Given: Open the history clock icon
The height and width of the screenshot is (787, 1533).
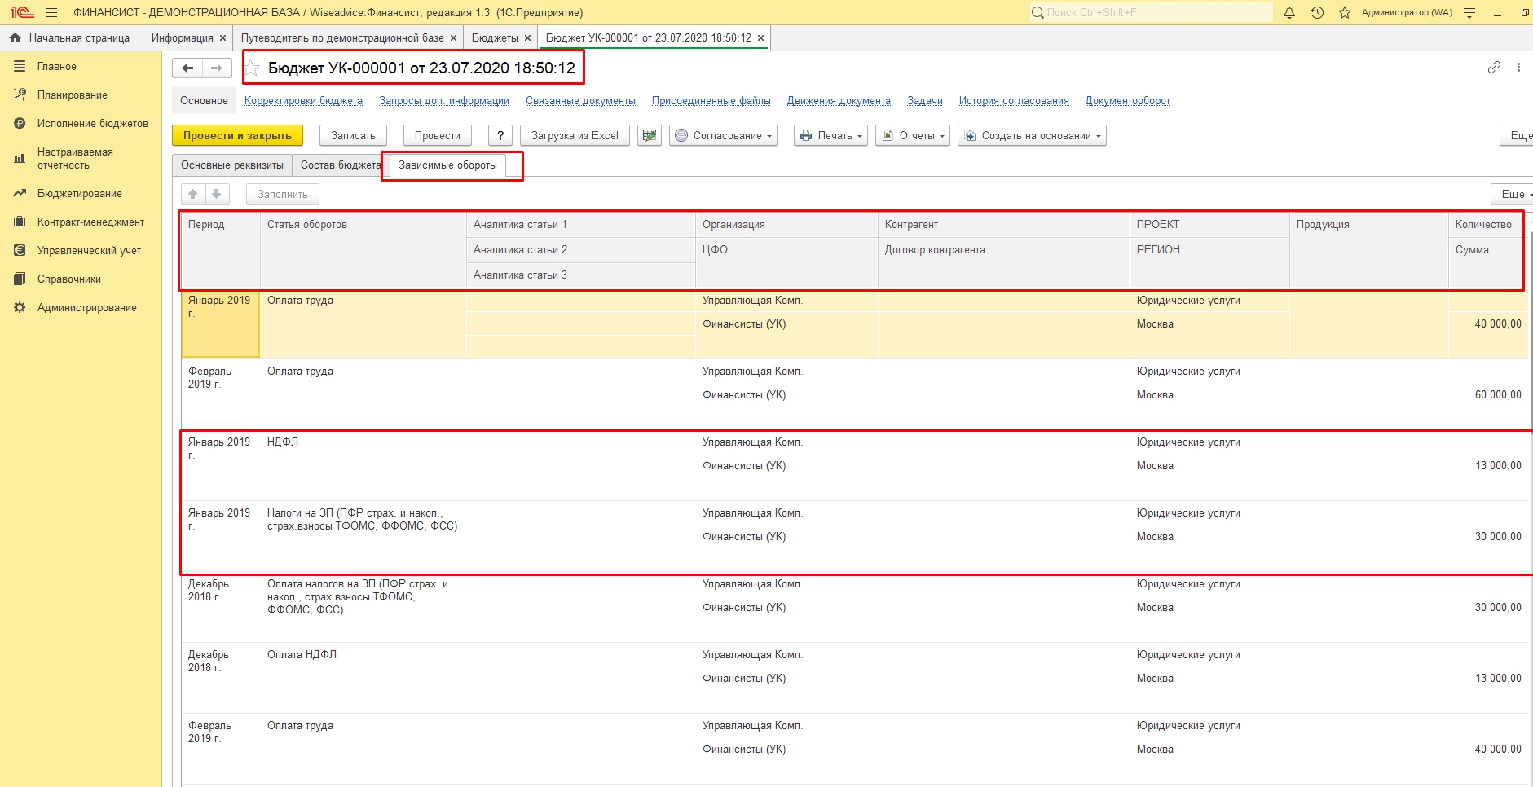Looking at the screenshot, I should tap(1317, 12).
